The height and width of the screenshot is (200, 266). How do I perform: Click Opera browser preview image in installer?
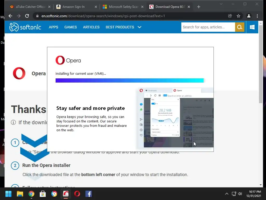(x=176, y=118)
